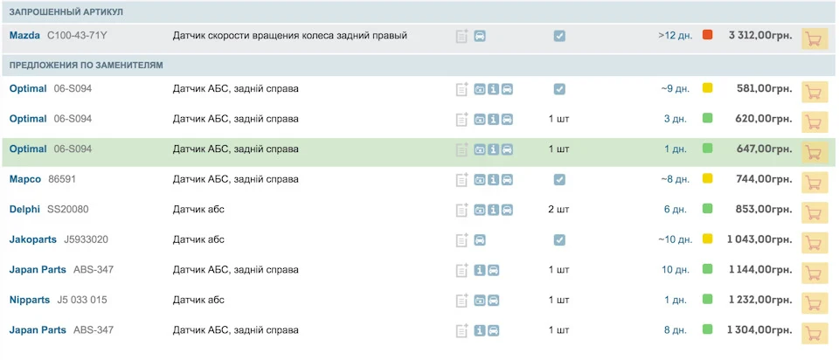
Task: Show car applicability for Japan Parts 1 304,00грн. row
Action: [493, 330]
